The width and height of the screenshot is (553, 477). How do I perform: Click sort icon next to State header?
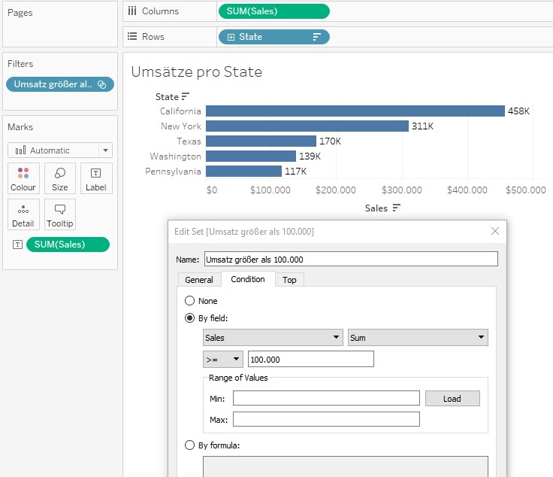[x=185, y=96]
